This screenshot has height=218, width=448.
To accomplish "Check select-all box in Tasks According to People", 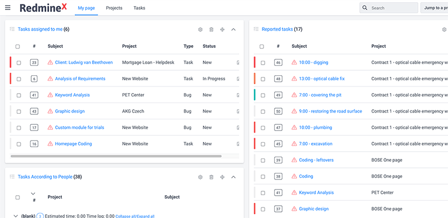I will pyautogui.click(x=18, y=197).
